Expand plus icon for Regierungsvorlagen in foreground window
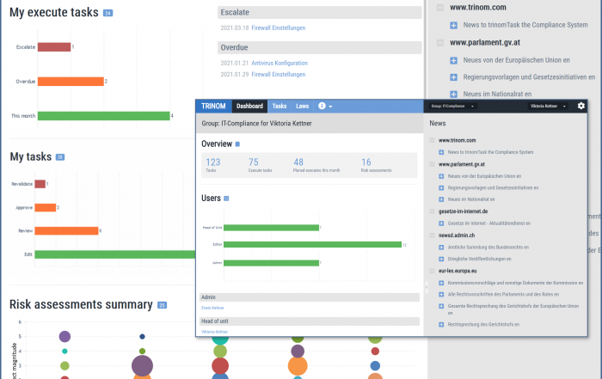The height and width of the screenshot is (379, 602). point(441,188)
